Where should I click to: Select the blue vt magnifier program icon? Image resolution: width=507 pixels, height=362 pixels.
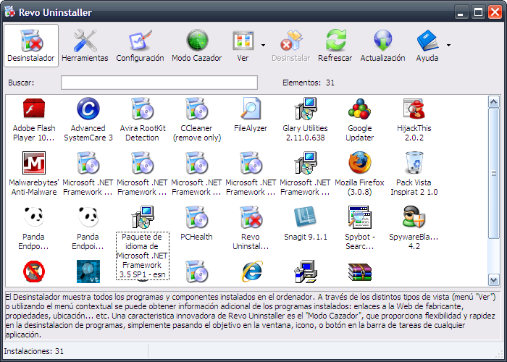point(88,271)
